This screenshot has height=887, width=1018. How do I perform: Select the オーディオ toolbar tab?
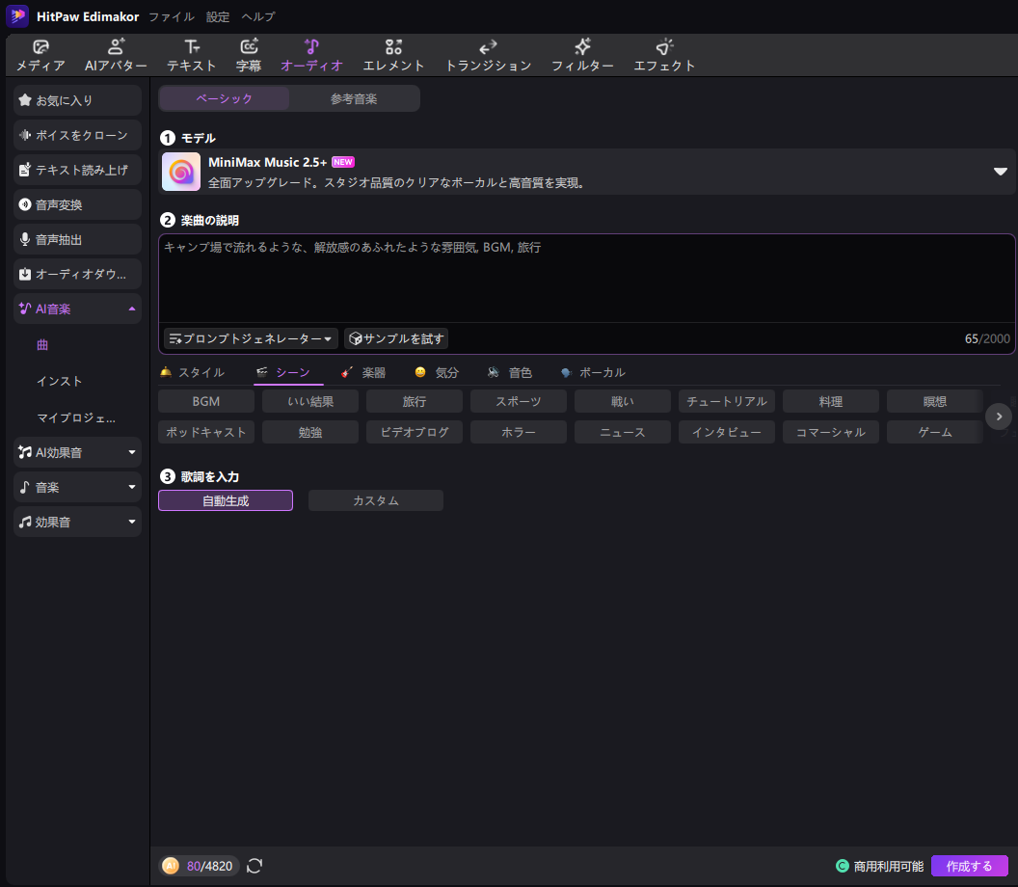[x=311, y=55]
